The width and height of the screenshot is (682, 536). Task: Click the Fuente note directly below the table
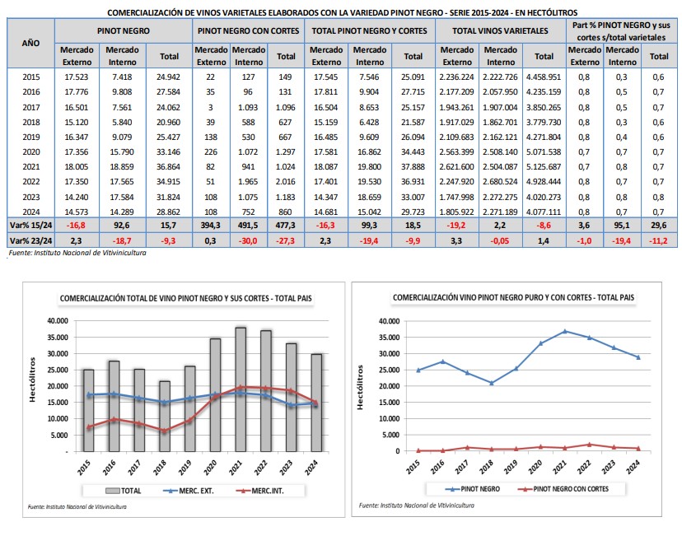coord(77,253)
